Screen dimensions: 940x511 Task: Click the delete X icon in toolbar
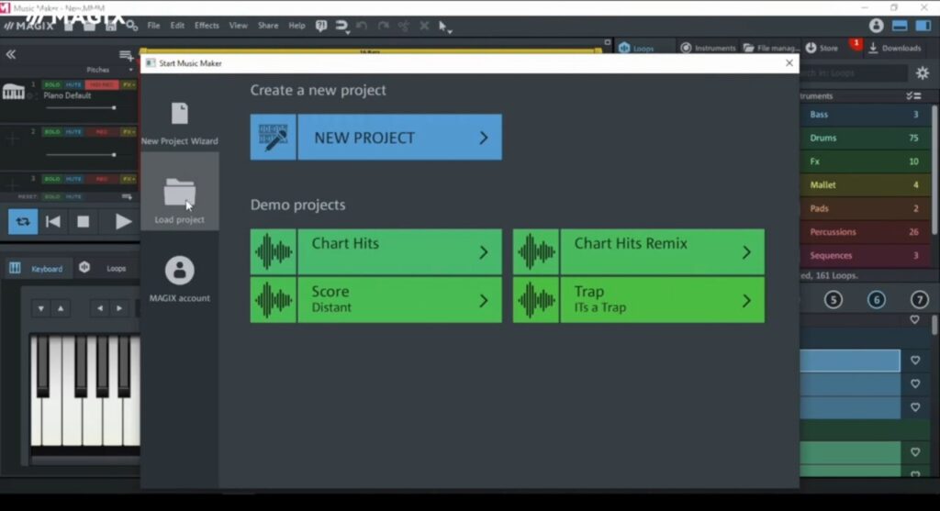pos(424,26)
